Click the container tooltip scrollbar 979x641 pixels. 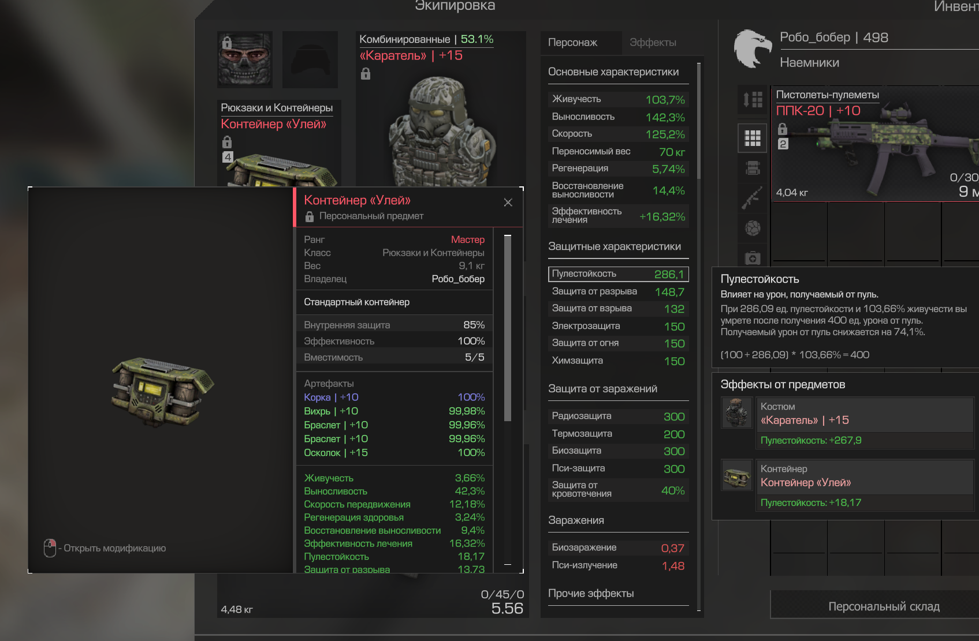(x=508, y=328)
